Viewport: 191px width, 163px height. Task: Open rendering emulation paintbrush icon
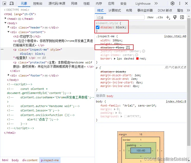pos(175,17)
